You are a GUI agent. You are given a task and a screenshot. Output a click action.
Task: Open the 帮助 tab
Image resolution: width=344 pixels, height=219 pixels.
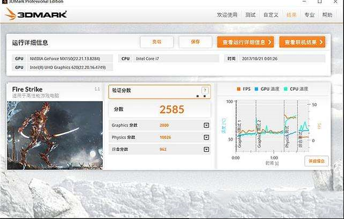click(x=327, y=15)
